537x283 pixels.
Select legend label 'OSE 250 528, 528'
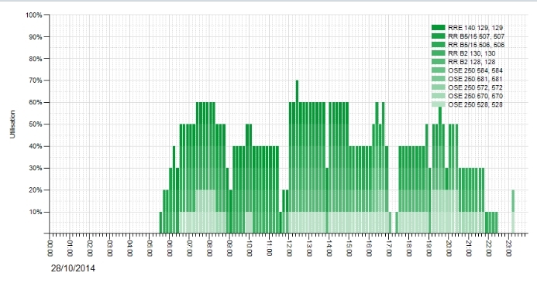click(x=475, y=105)
